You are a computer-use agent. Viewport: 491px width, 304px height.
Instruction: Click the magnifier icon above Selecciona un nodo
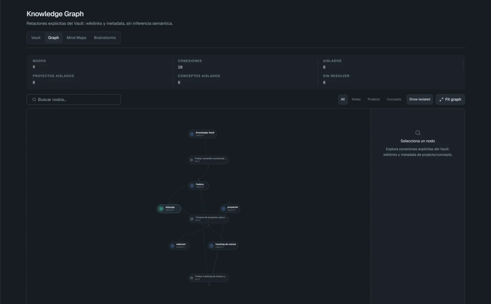click(x=417, y=133)
